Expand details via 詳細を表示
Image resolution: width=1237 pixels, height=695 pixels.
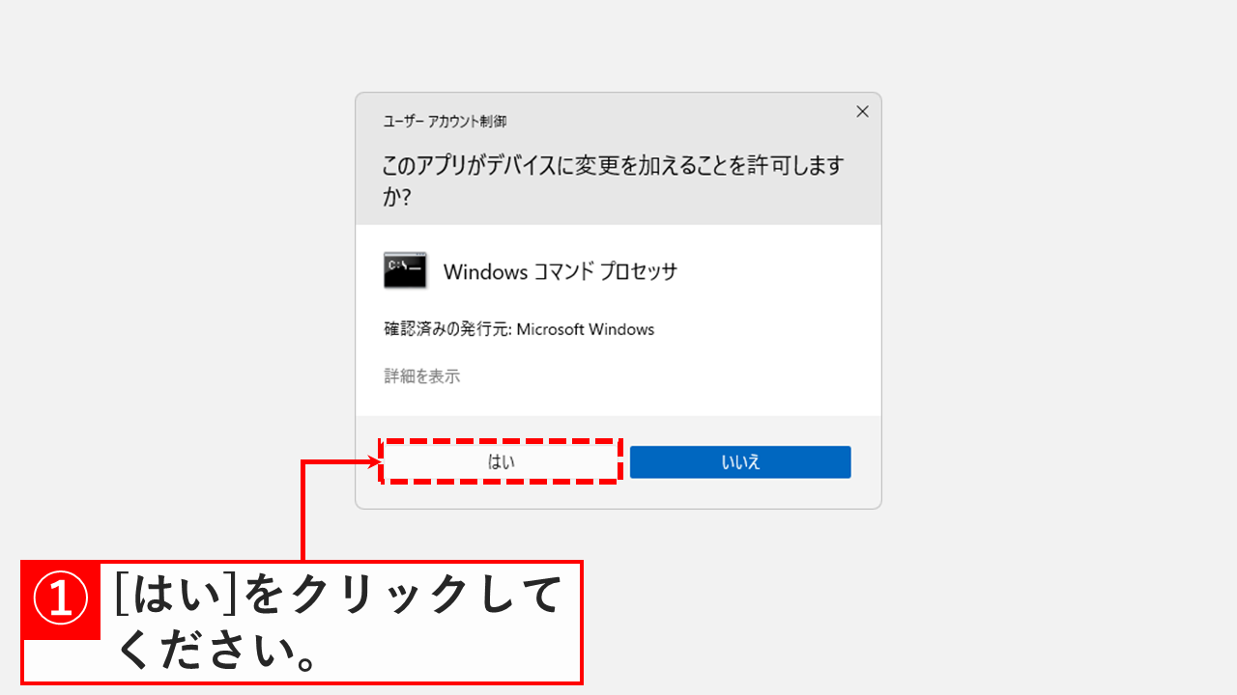(x=422, y=376)
